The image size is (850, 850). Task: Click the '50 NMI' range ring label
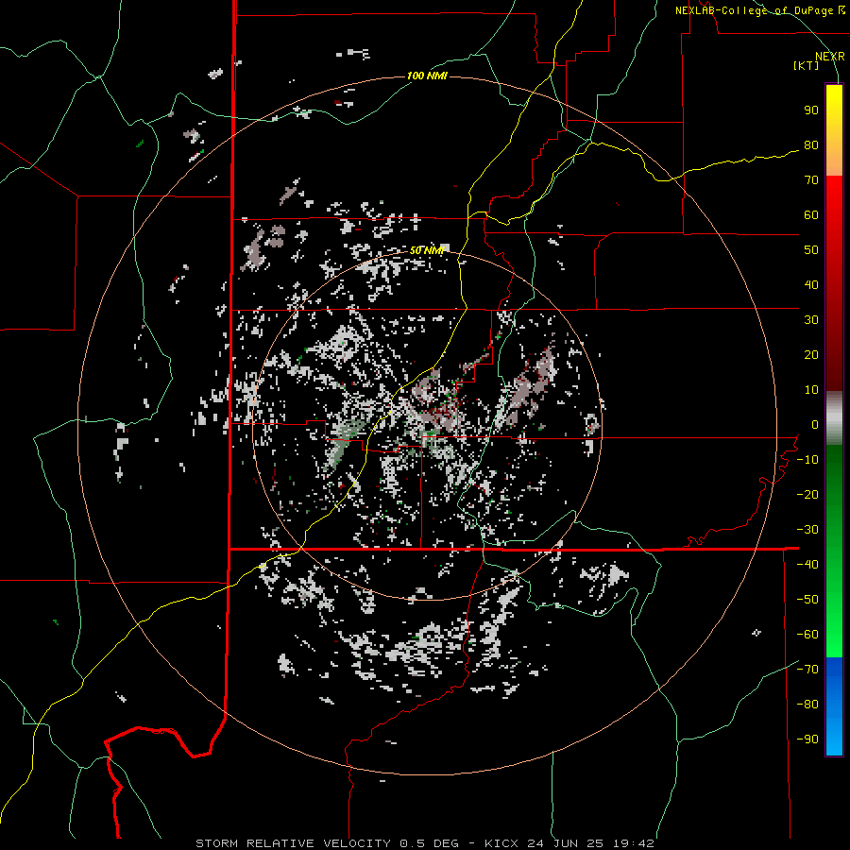tap(427, 250)
